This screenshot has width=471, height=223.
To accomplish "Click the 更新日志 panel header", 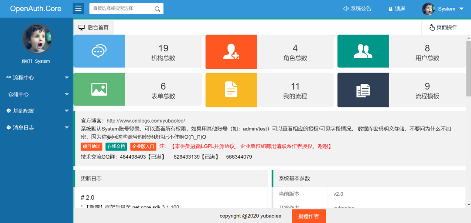I will (x=171, y=178).
